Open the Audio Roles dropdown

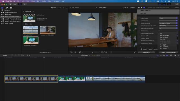tap(168, 21)
